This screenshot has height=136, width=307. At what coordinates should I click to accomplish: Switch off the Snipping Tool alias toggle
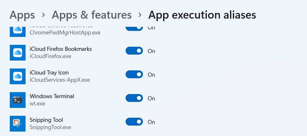134,122
